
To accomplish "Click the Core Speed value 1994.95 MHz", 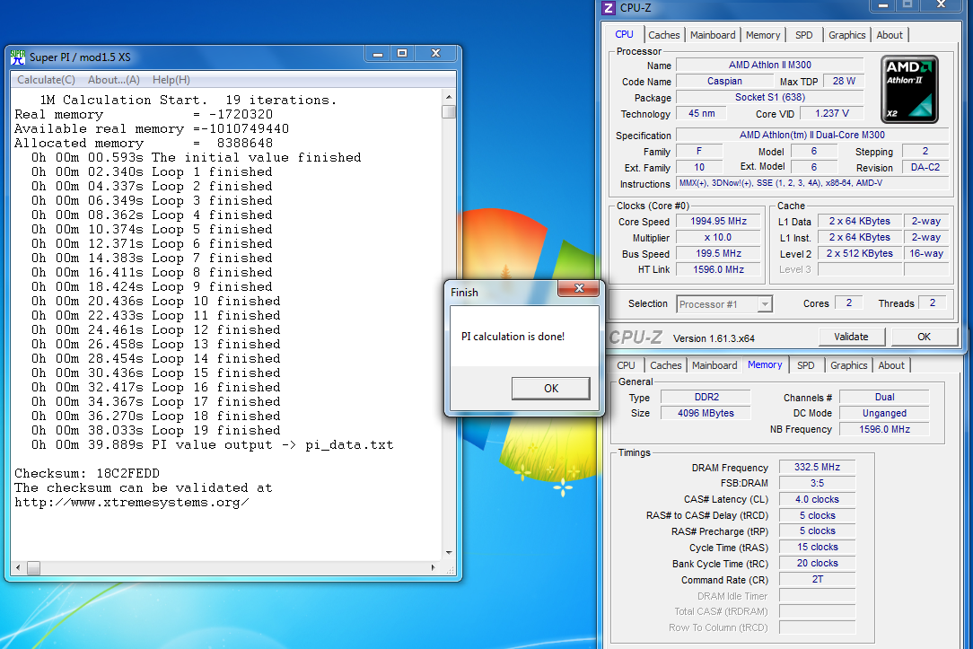I will 719,222.
